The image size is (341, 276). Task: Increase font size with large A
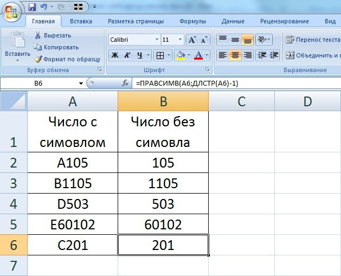point(192,40)
